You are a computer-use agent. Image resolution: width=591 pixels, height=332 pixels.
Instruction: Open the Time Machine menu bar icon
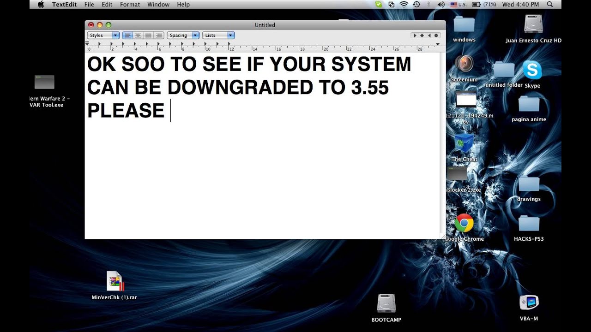click(x=416, y=5)
